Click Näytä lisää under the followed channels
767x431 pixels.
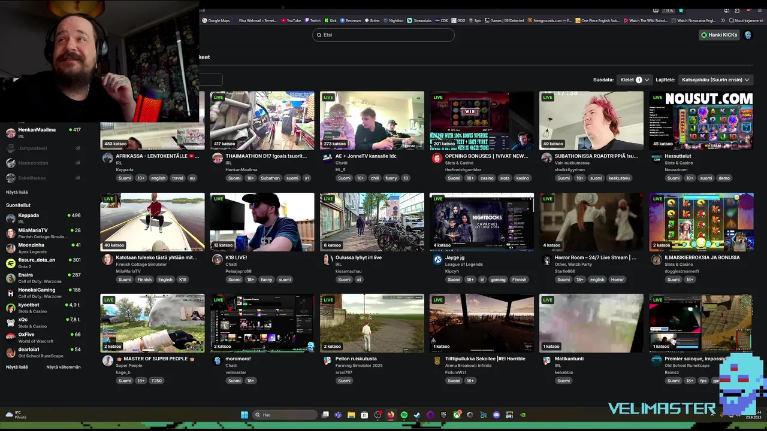(x=17, y=192)
